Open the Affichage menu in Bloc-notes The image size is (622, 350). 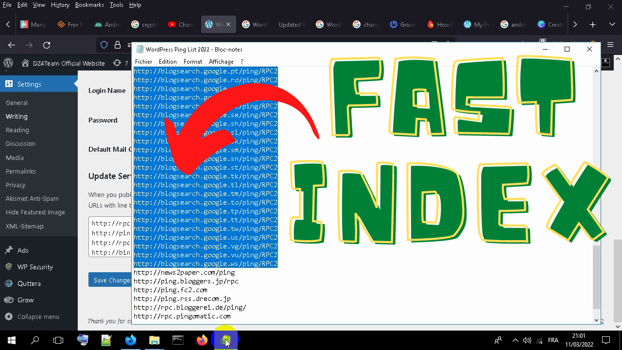pyautogui.click(x=221, y=61)
